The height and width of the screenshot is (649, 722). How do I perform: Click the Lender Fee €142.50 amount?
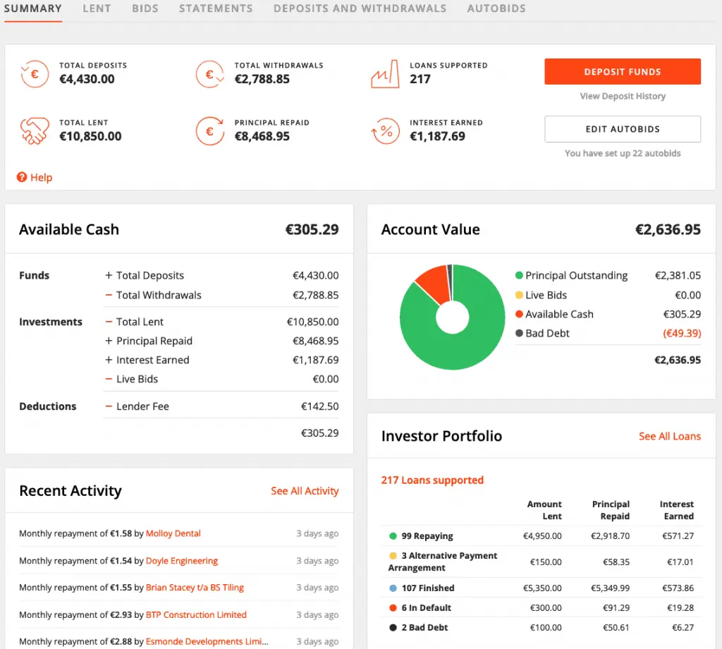[x=319, y=406]
